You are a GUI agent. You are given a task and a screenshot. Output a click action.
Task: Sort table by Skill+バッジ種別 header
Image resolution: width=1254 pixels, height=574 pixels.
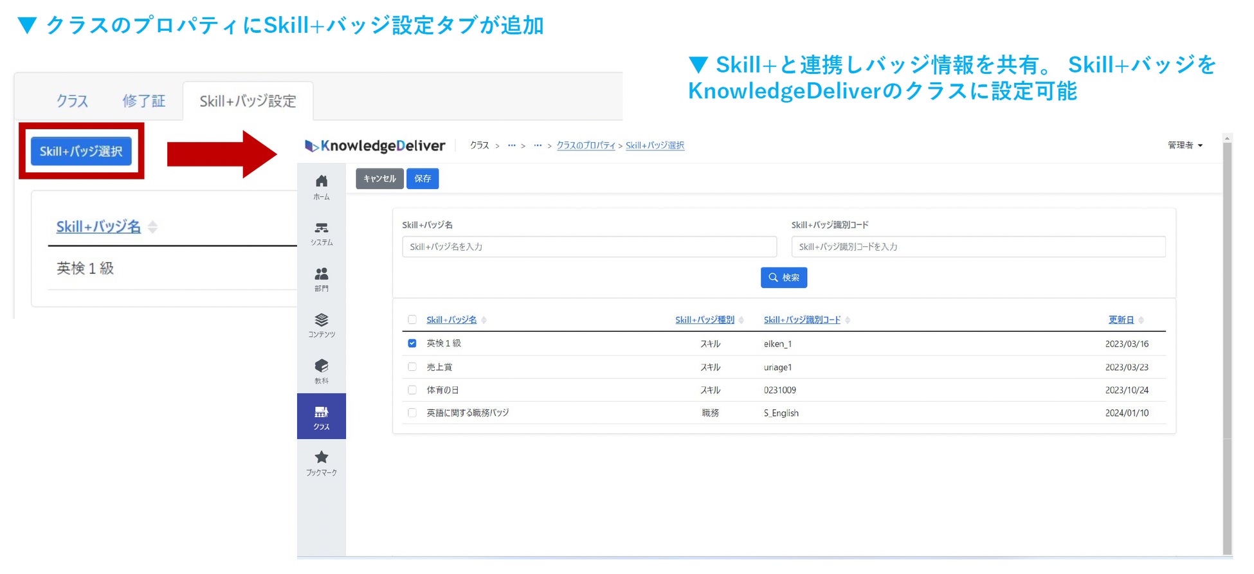705,320
